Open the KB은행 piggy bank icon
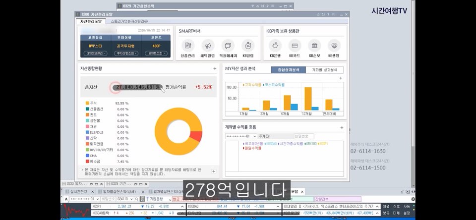 (x=275, y=46)
